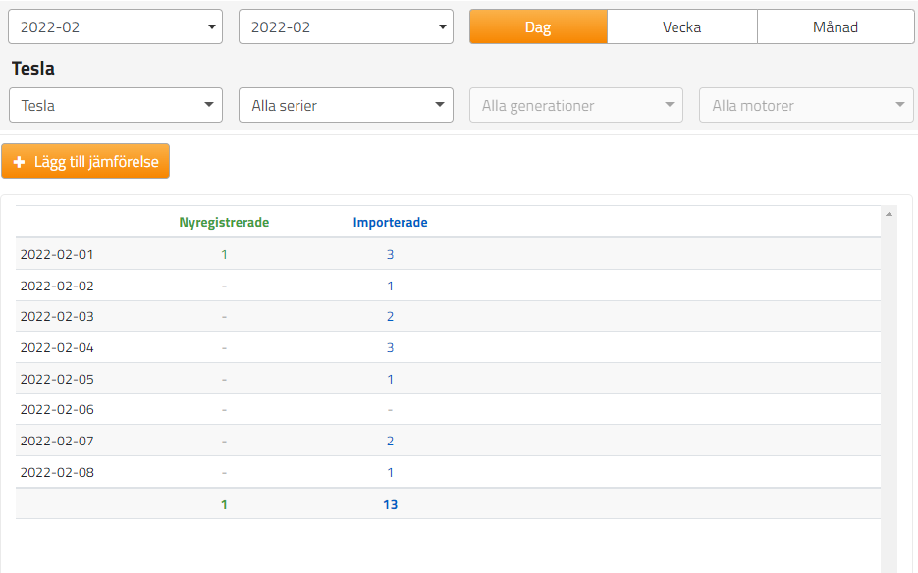Click the Alla generationer dropdown
Image resolution: width=918 pixels, height=573 pixels.
coord(576,106)
